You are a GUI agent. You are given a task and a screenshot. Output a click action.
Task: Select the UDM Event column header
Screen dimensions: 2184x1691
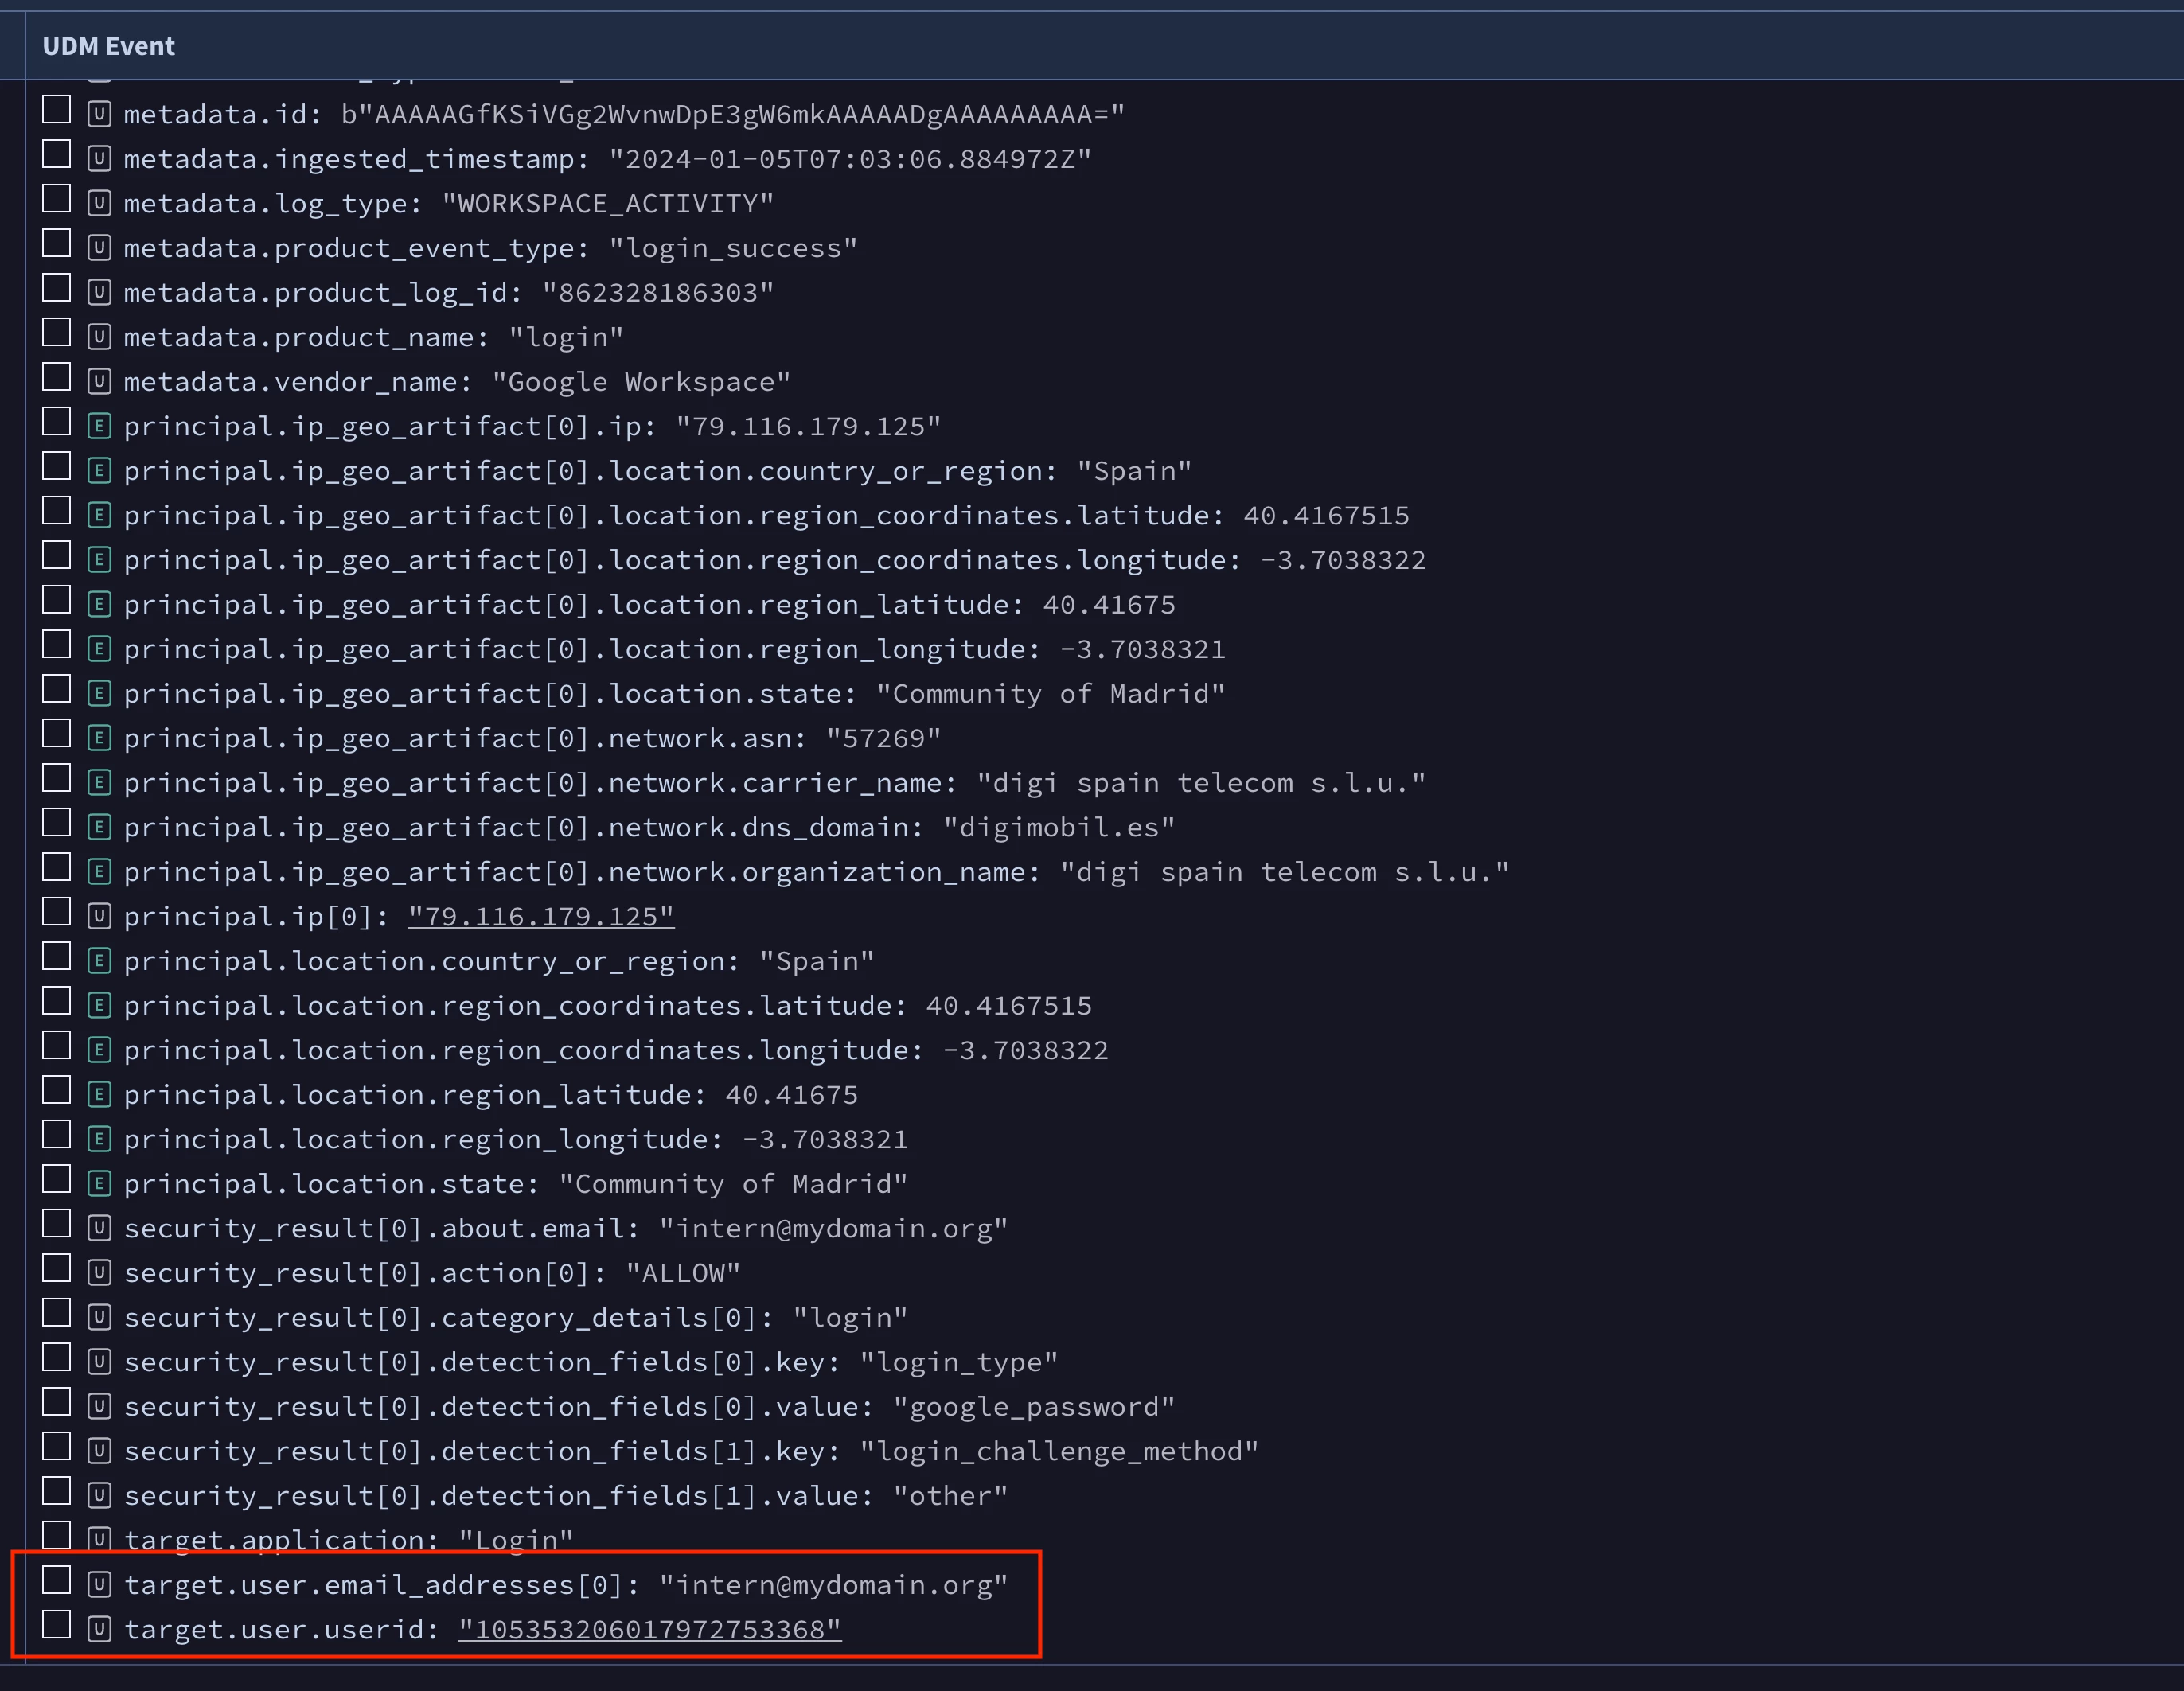point(108,45)
